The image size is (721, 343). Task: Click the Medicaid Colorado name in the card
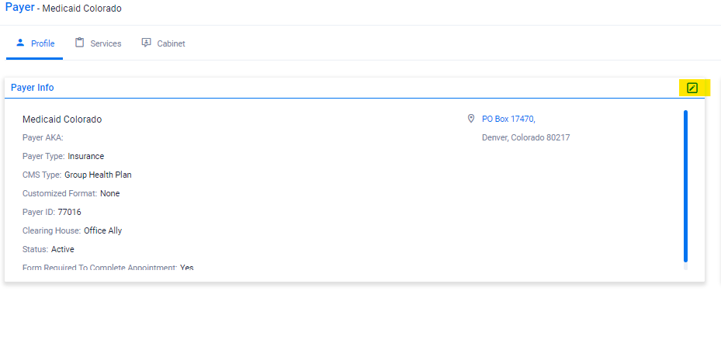[62, 120]
